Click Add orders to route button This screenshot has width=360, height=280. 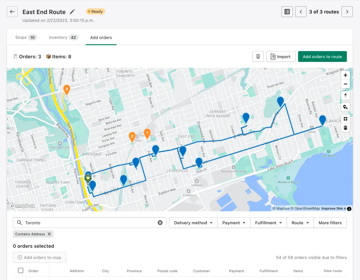[322, 56]
